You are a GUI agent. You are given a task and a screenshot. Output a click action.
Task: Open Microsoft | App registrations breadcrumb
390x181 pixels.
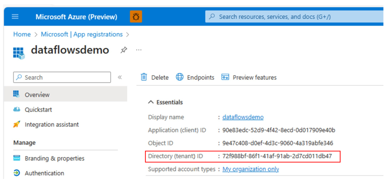[82, 34]
